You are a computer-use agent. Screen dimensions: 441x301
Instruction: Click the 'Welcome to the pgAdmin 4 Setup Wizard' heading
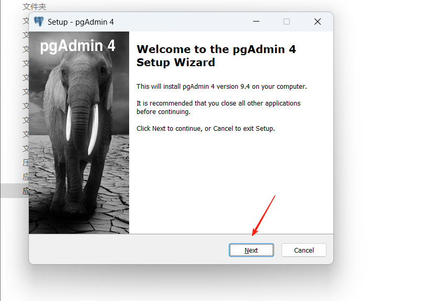pyautogui.click(x=216, y=56)
